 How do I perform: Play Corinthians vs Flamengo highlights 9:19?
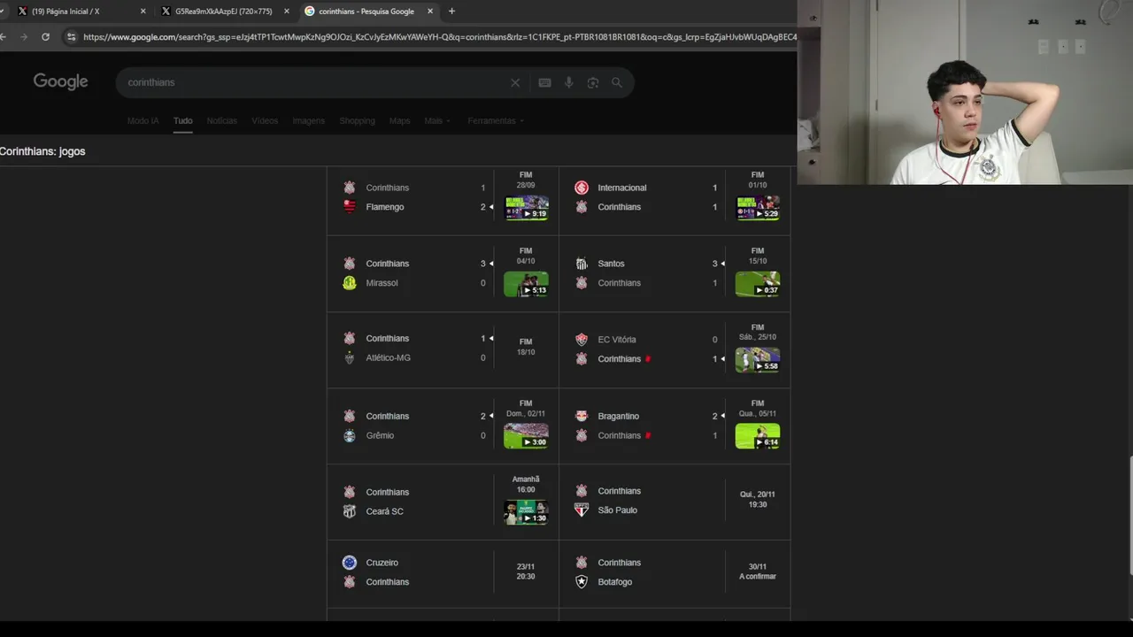pyautogui.click(x=526, y=208)
